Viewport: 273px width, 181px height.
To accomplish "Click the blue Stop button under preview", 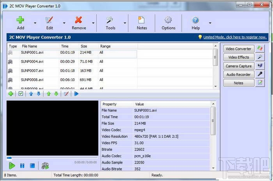I will [x=32, y=165].
